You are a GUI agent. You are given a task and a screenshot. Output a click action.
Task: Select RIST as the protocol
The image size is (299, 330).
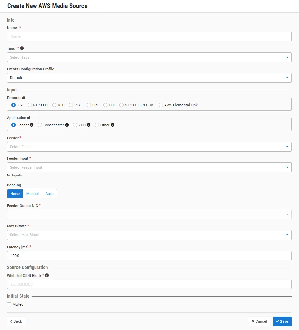[71, 105]
